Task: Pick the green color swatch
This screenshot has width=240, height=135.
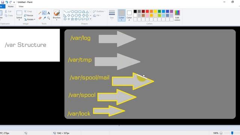Action: [x=159, y=11]
